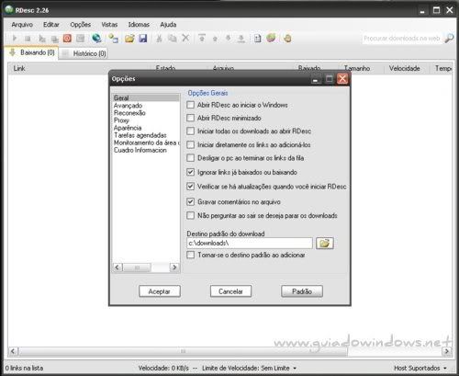
Task: Click the magnifier search icon
Action: [x=449, y=38]
